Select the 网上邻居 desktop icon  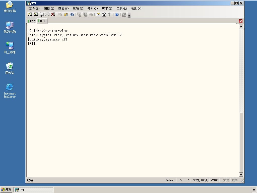click(x=10, y=48)
